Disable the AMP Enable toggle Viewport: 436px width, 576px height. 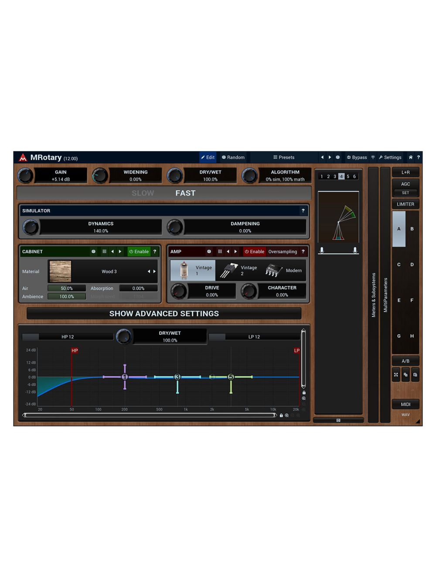254,252
